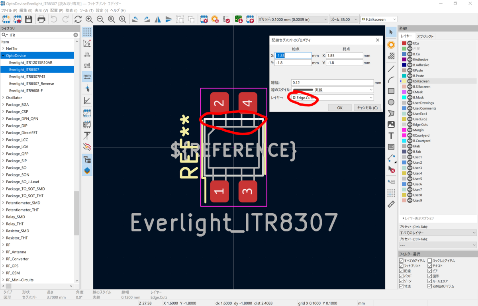Select the arrow selection tool
Image resolution: width=478 pixels, height=306 pixels.
tap(391, 32)
